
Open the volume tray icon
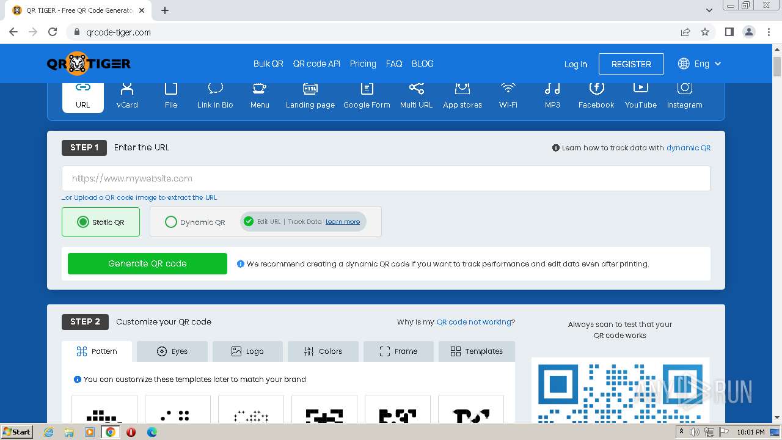(695, 432)
